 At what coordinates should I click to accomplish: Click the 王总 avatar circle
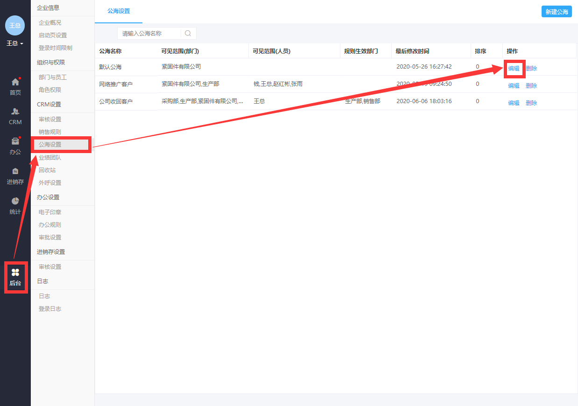tap(15, 25)
